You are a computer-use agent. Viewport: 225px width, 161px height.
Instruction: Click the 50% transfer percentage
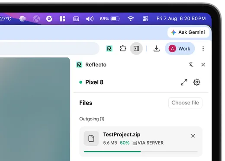coord(125,143)
